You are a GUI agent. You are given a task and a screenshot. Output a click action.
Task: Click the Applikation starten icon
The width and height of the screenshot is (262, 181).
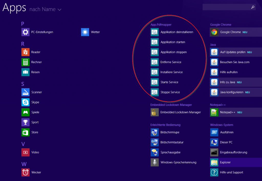155,42
